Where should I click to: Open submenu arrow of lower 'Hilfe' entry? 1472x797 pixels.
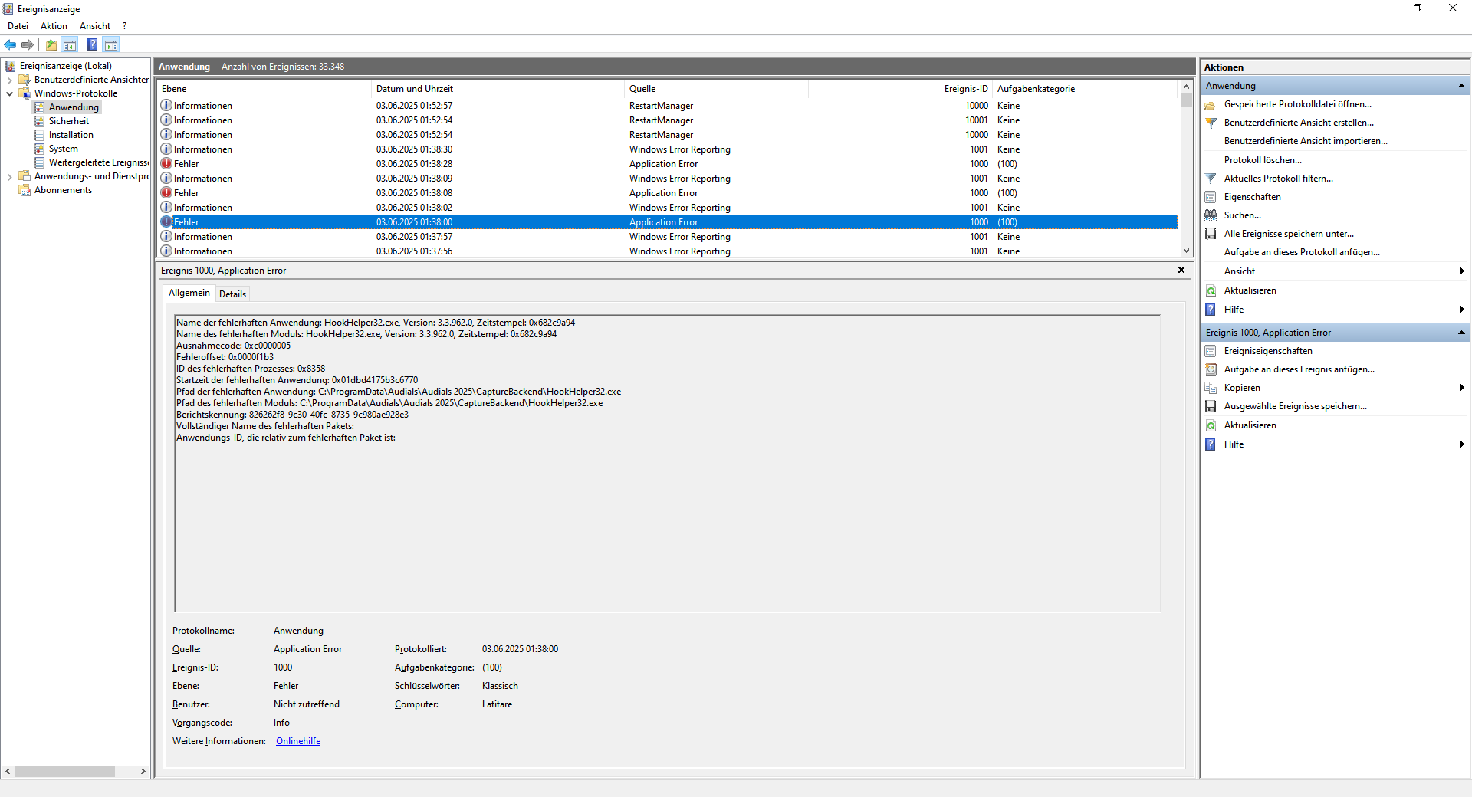click(x=1462, y=444)
